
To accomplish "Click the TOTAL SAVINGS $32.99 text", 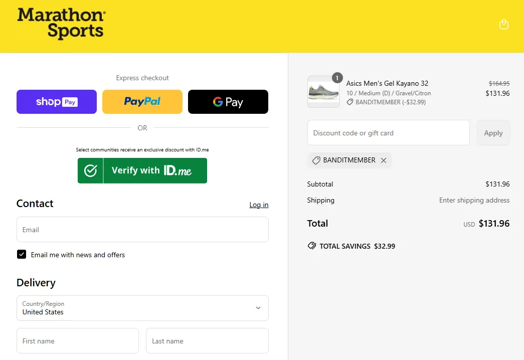I will (357, 246).
